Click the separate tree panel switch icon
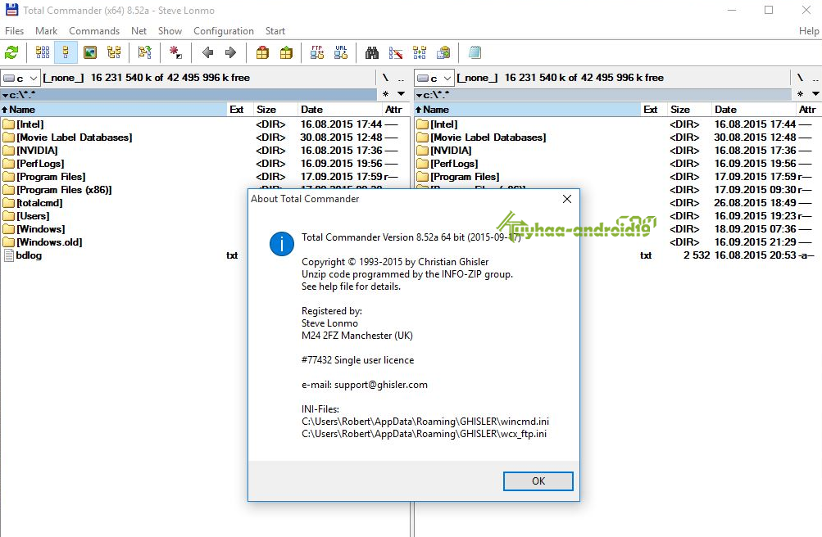Screen dimensions: 822x537 [x=145, y=52]
